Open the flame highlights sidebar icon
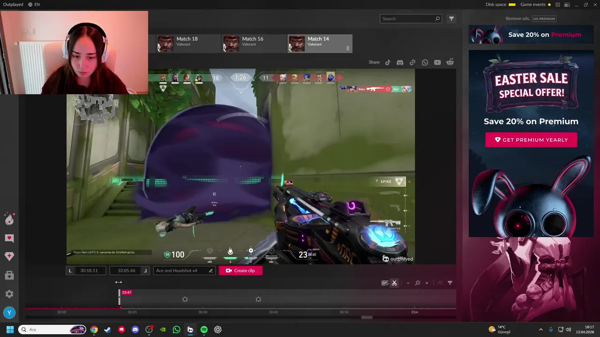This screenshot has width=600, height=337. click(x=9, y=219)
